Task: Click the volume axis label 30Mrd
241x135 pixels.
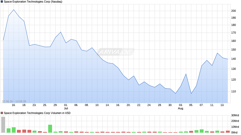Action: [235, 115]
